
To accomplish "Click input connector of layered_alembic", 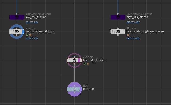I will (74, 57).
